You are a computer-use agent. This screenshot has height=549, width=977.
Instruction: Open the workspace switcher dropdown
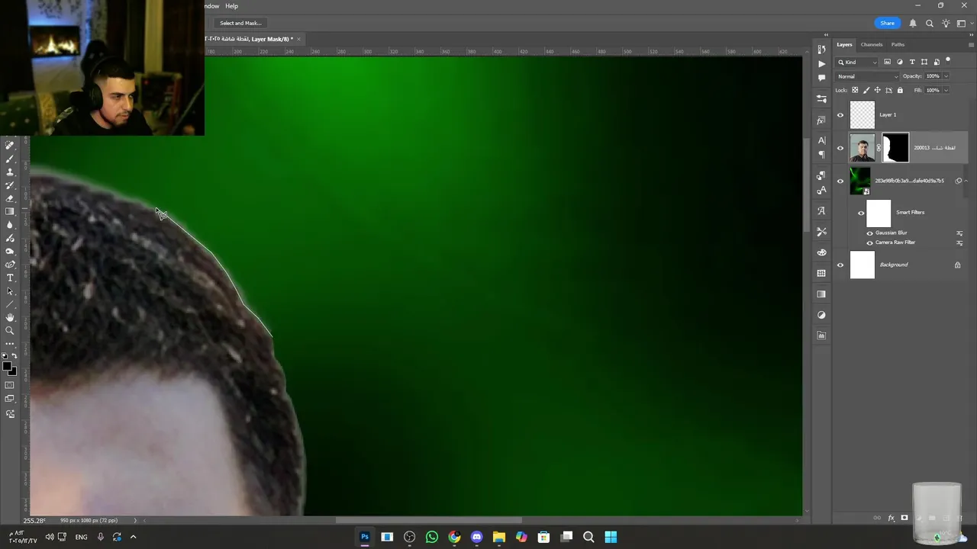coord(964,24)
